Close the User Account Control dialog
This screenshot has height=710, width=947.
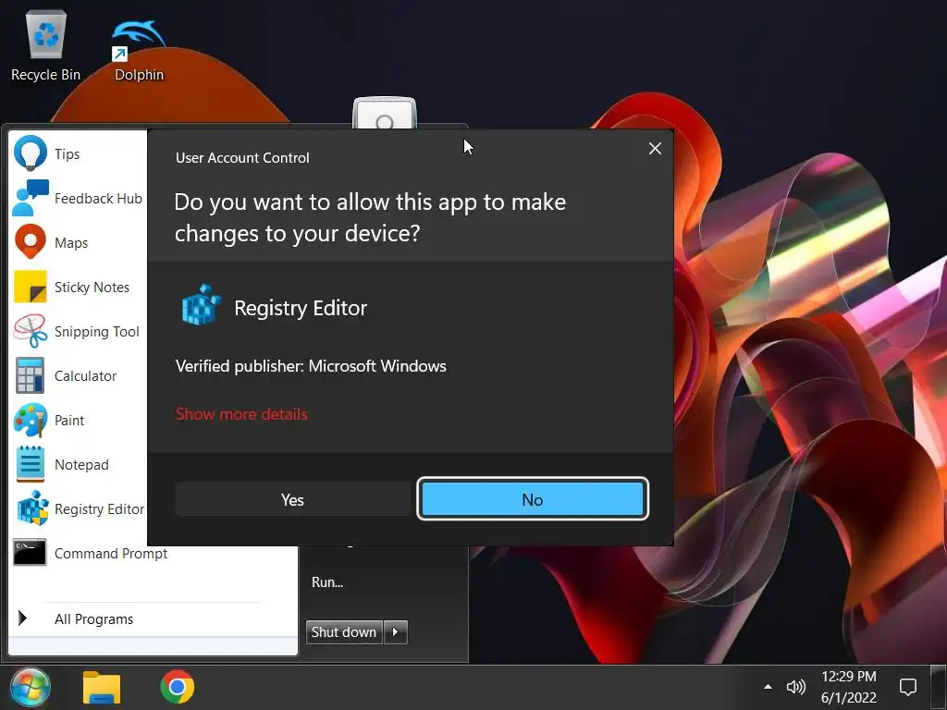(655, 149)
